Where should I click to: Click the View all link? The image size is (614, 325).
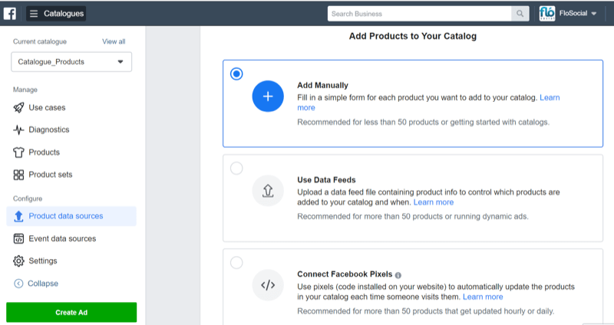(x=114, y=41)
